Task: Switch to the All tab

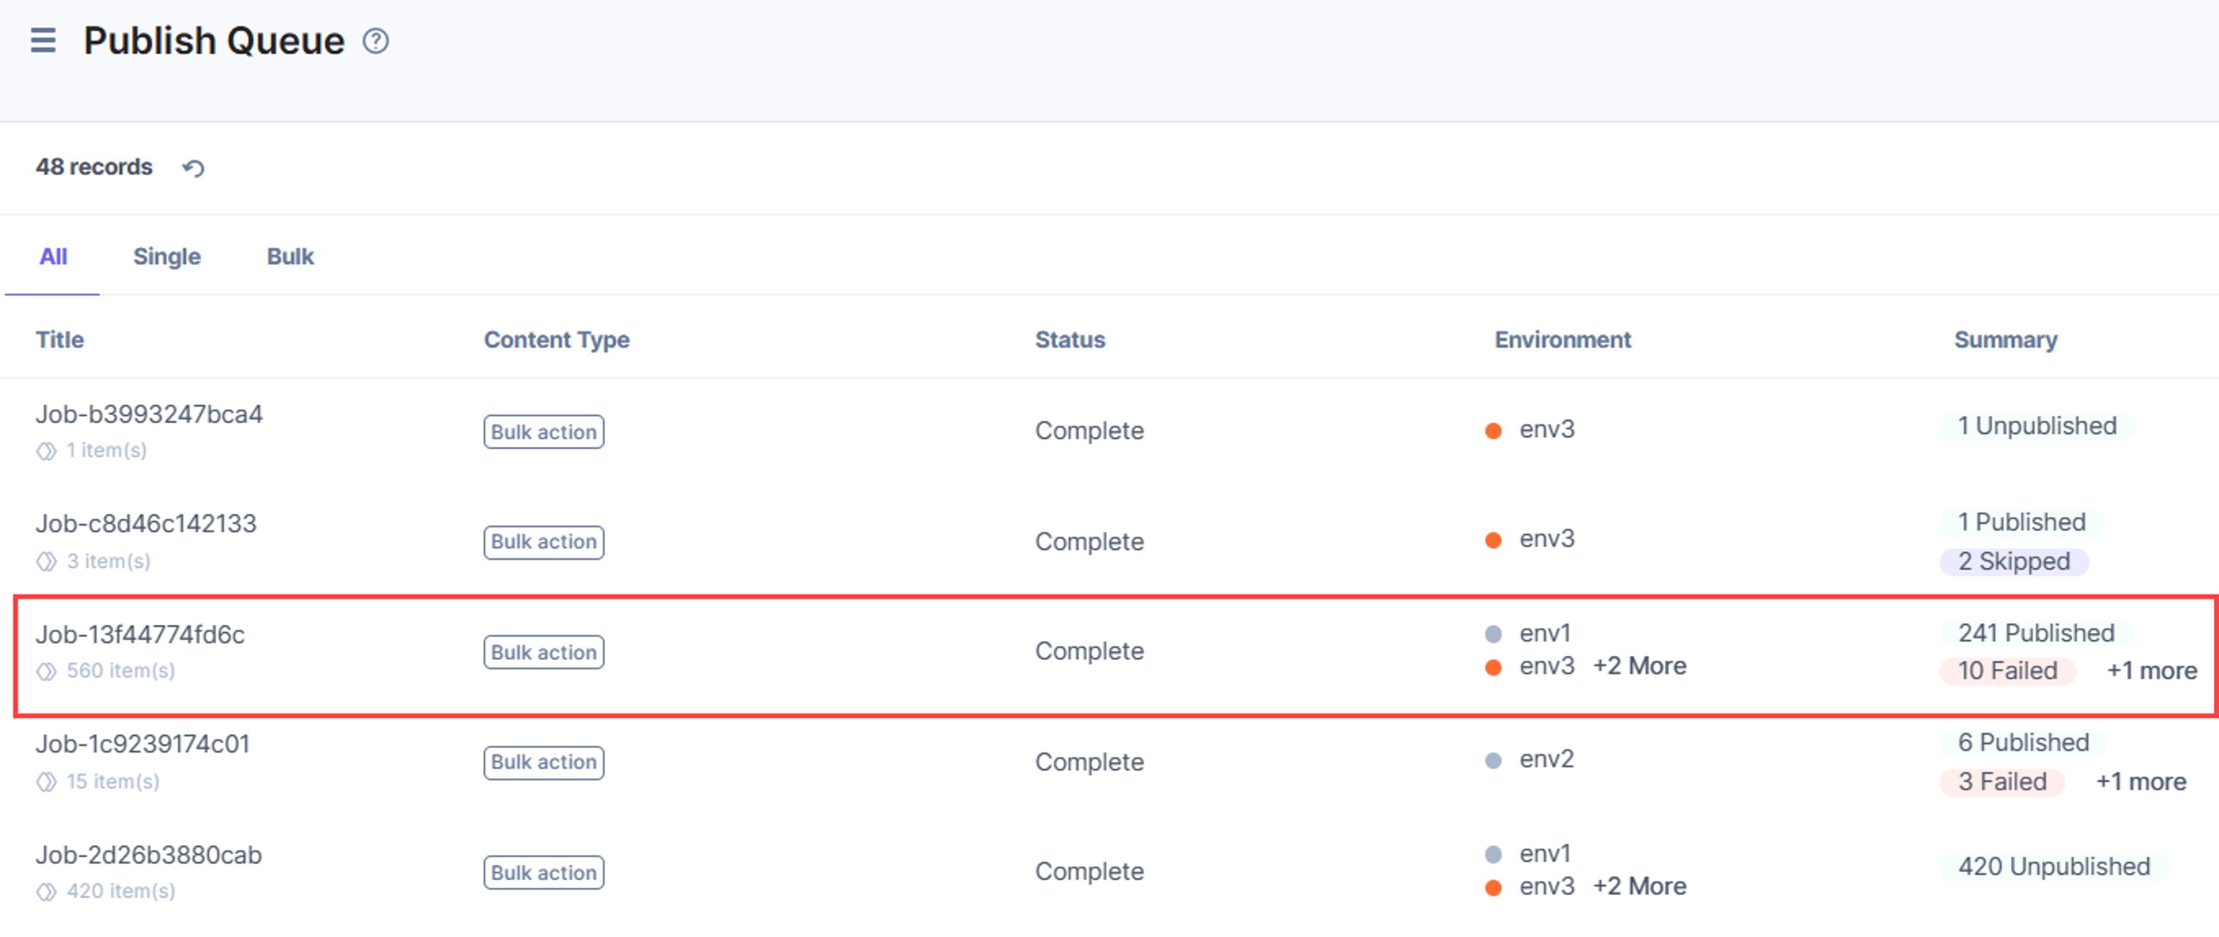Action: point(53,256)
